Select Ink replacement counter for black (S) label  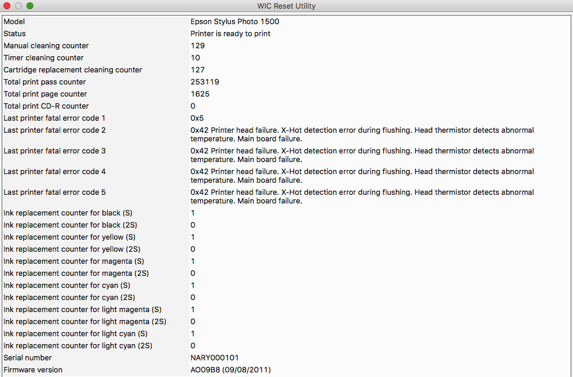click(68, 213)
